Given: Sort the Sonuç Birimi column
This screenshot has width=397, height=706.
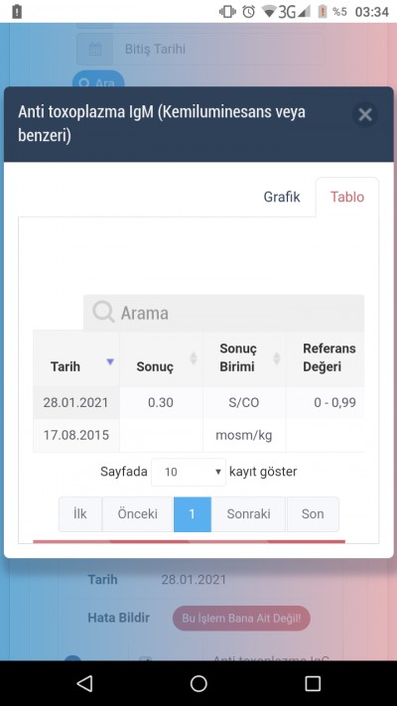Looking at the screenshot, I should (x=277, y=358).
